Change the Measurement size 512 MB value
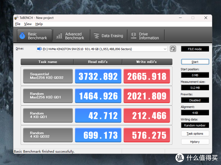221x165 pixels. 195,88
